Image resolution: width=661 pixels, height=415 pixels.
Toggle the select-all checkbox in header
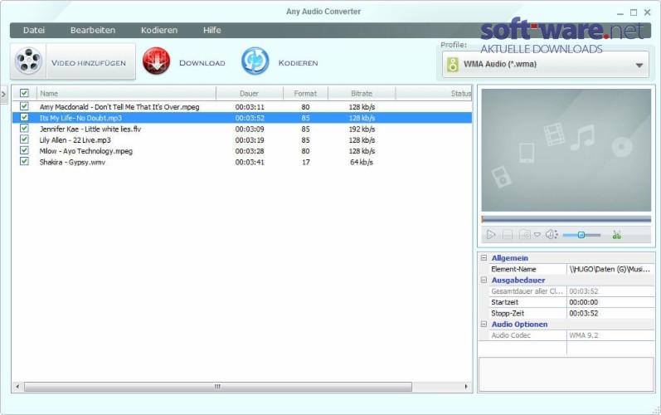coord(24,93)
